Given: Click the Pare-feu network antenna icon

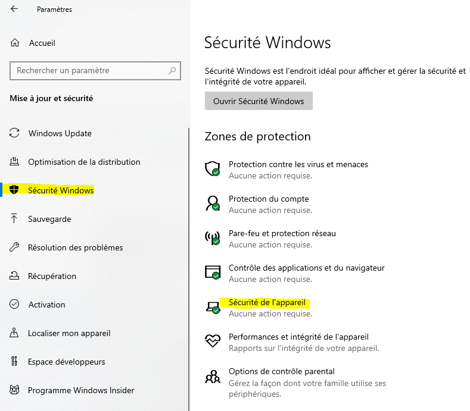Looking at the screenshot, I should coord(213,238).
